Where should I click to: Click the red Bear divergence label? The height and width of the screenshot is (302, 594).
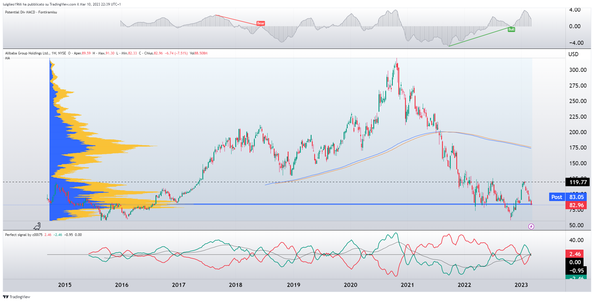point(261,23)
